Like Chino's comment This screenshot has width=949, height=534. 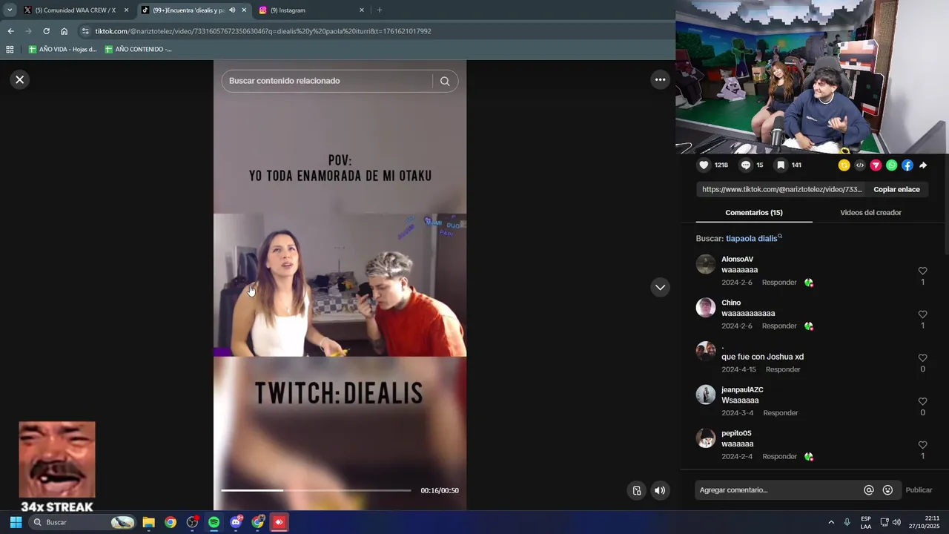point(922,314)
